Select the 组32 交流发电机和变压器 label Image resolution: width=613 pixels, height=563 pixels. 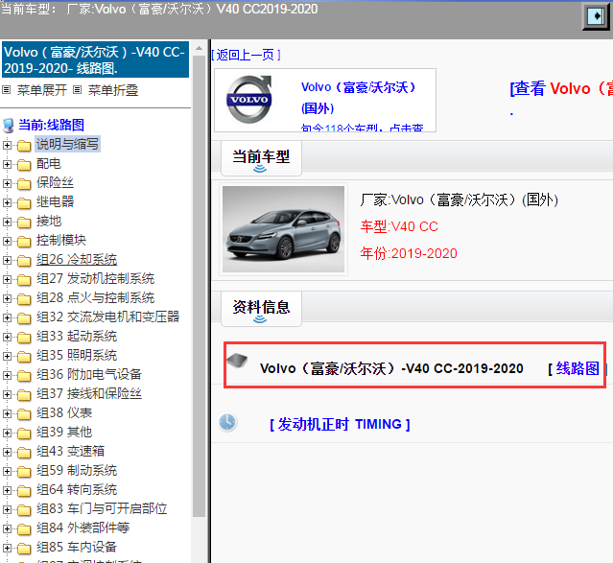107,317
